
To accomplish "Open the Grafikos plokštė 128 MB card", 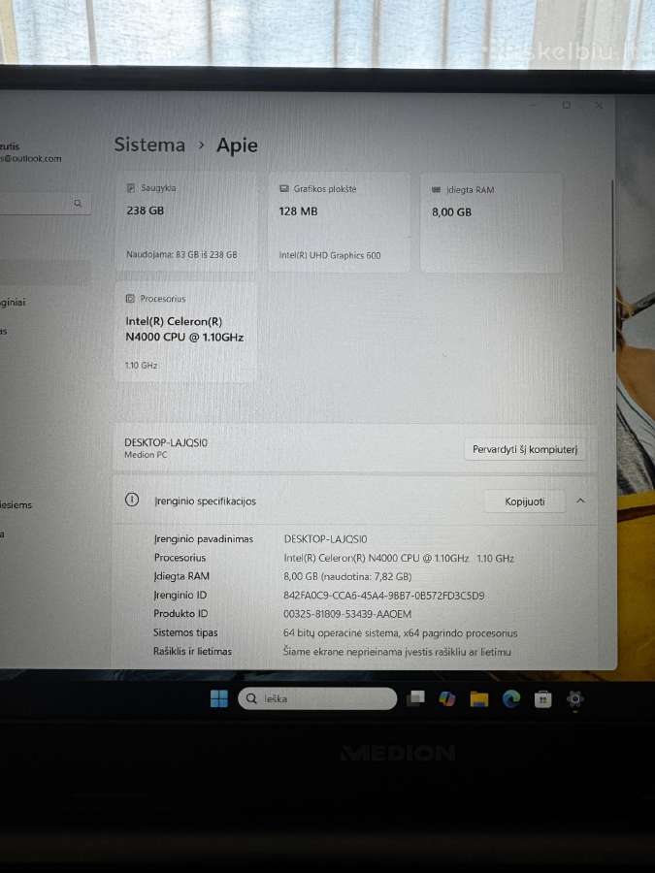I will [x=339, y=222].
